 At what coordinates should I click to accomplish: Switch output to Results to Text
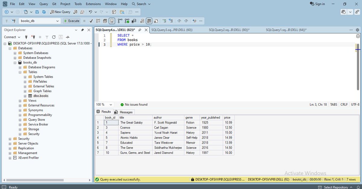(x=142, y=21)
